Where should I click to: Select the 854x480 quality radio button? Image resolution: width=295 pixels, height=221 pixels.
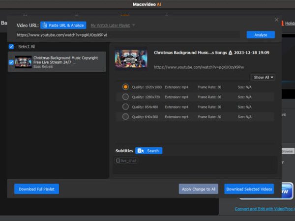pos(125,107)
